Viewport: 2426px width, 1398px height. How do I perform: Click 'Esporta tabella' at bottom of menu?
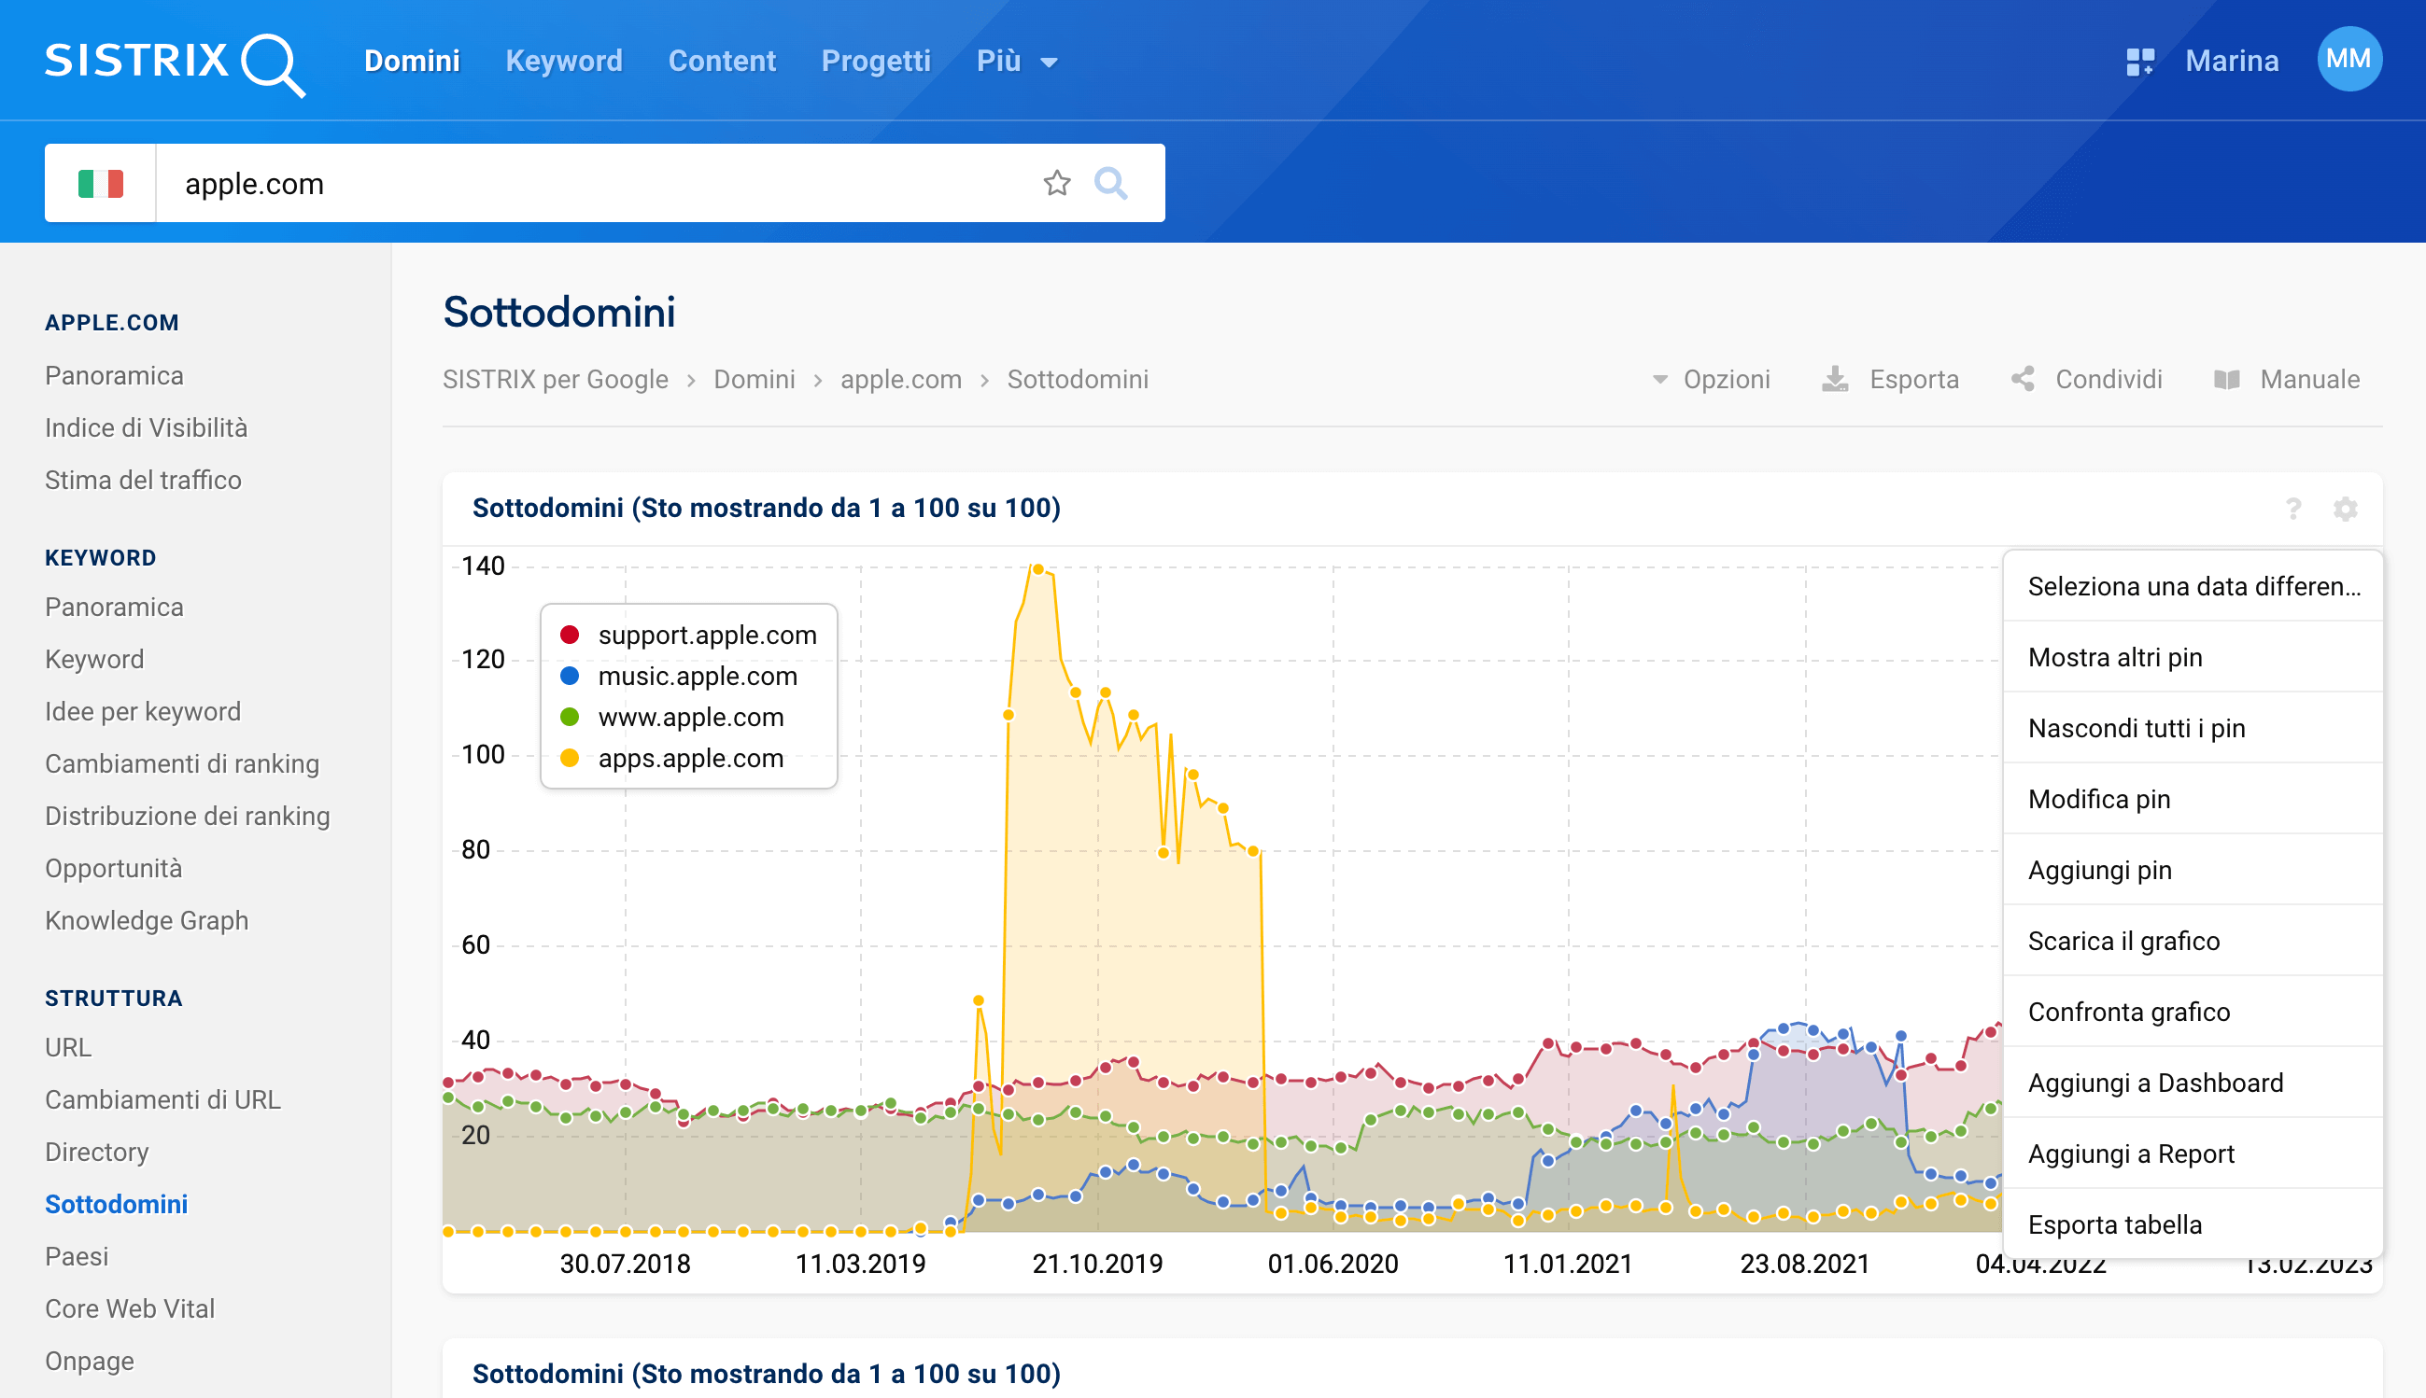click(x=2116, y=1223)
